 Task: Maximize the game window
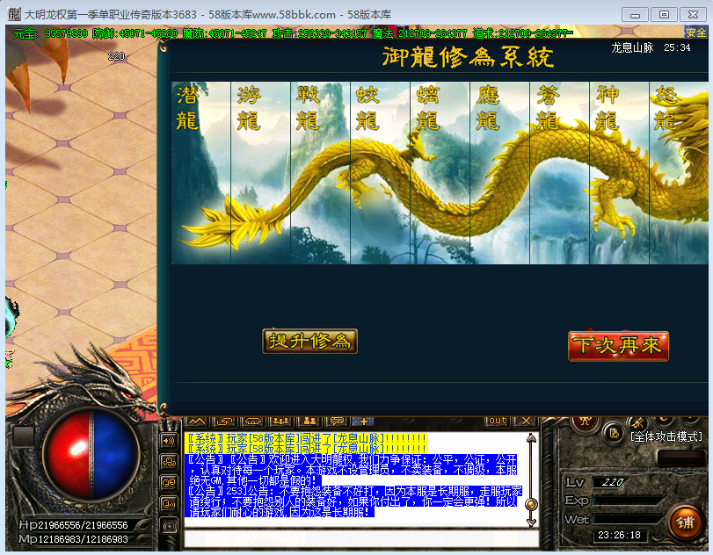(x=664, y=15)
